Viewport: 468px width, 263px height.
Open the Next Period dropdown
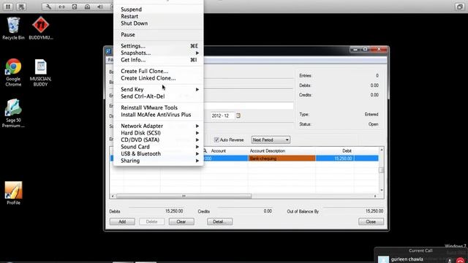tap(271, 140)
